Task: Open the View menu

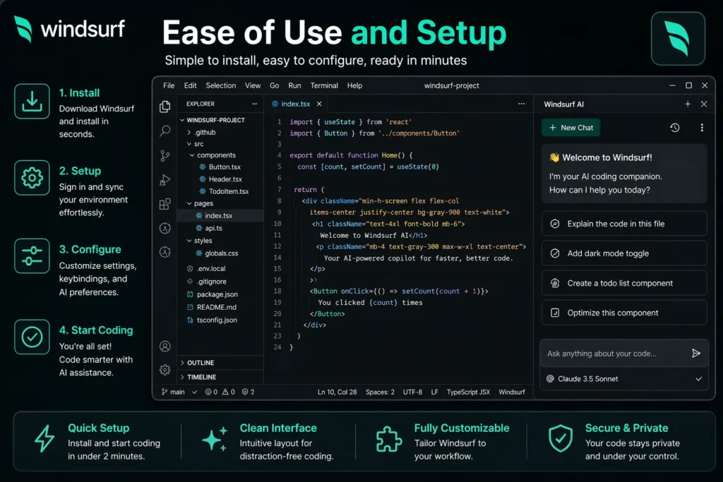Action: 253,85
